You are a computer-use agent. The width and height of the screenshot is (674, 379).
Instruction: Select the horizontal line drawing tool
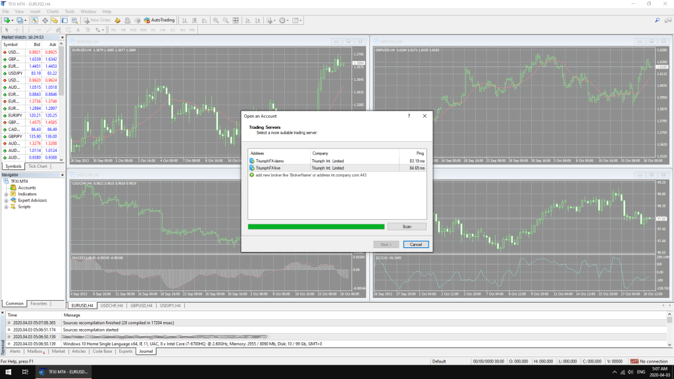tap(39, 30)
